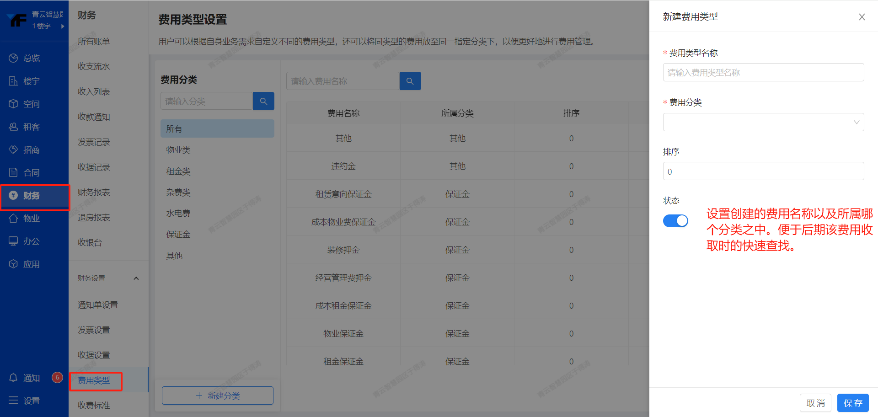Click the 新建分类 button
Viewport: 878px width, 417px height.
coord(218,396)
